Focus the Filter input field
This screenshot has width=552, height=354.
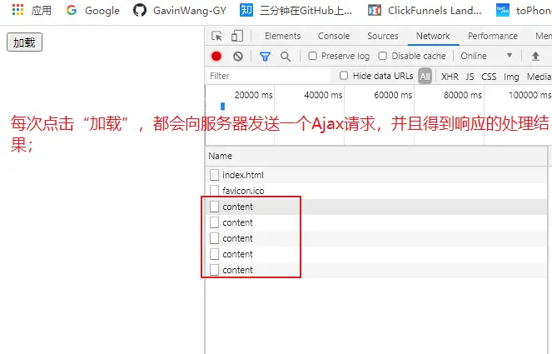(267, 76)
